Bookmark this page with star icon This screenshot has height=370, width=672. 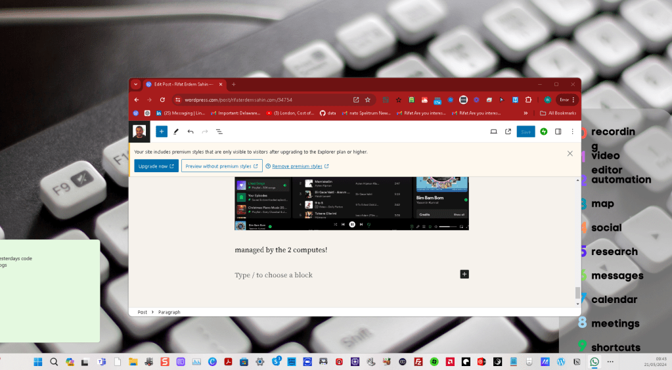coord(367,100)
